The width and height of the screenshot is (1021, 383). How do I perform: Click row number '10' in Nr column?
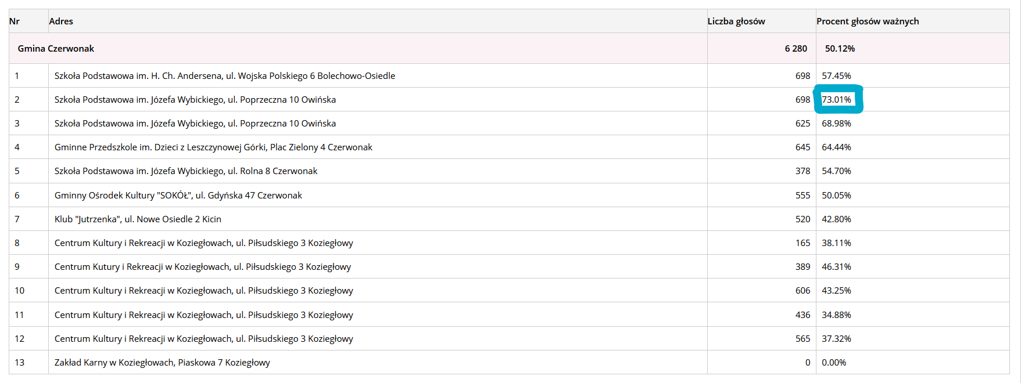[x=20, y=291]
